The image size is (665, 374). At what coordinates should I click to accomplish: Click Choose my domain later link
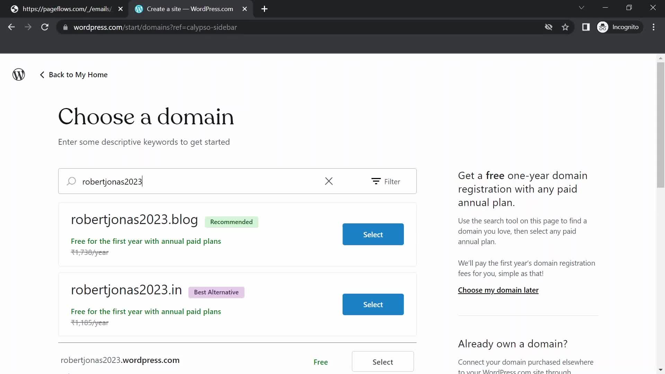click(x=498, y=290)
